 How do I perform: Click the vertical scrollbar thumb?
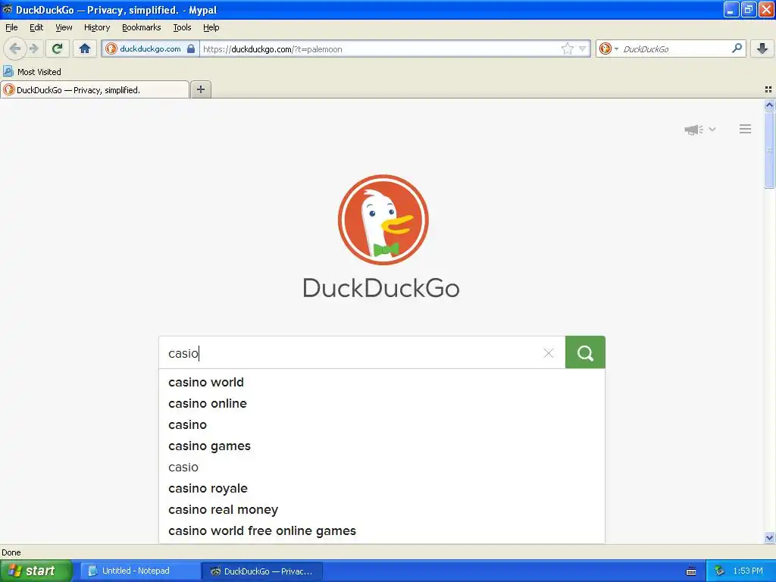tap(769, 149)
